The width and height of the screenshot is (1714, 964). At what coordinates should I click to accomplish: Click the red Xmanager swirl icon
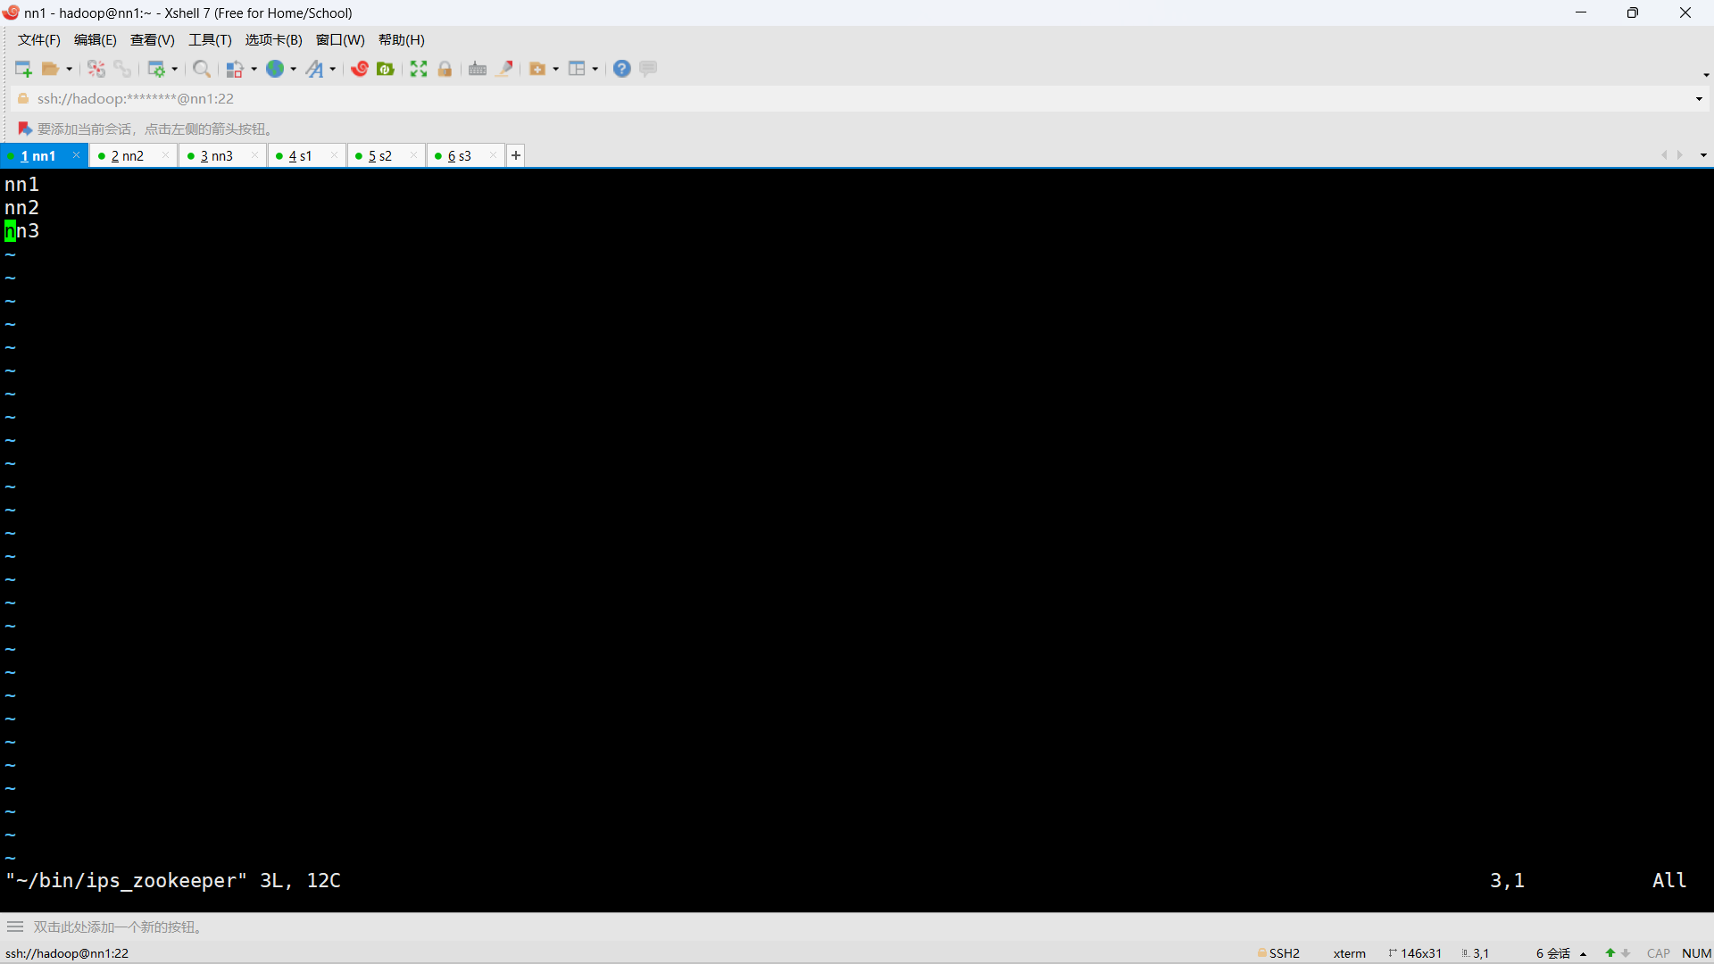360,69
